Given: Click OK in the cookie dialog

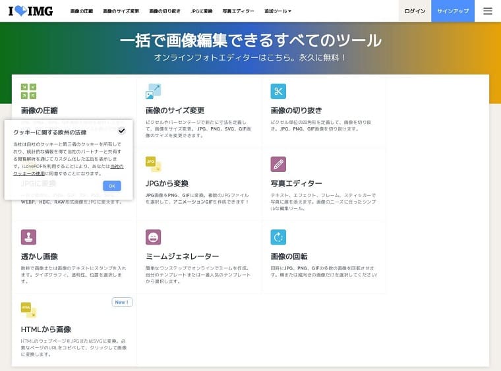Looking at the screenshot, I should (112, 186).
